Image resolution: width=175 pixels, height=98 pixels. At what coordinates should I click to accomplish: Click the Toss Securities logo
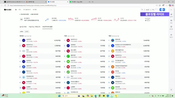(8, 10)
